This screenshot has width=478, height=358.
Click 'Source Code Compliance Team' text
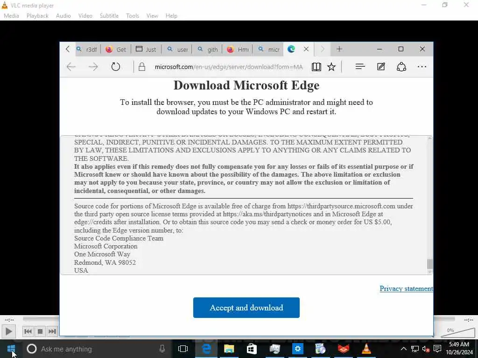point(119,238)
